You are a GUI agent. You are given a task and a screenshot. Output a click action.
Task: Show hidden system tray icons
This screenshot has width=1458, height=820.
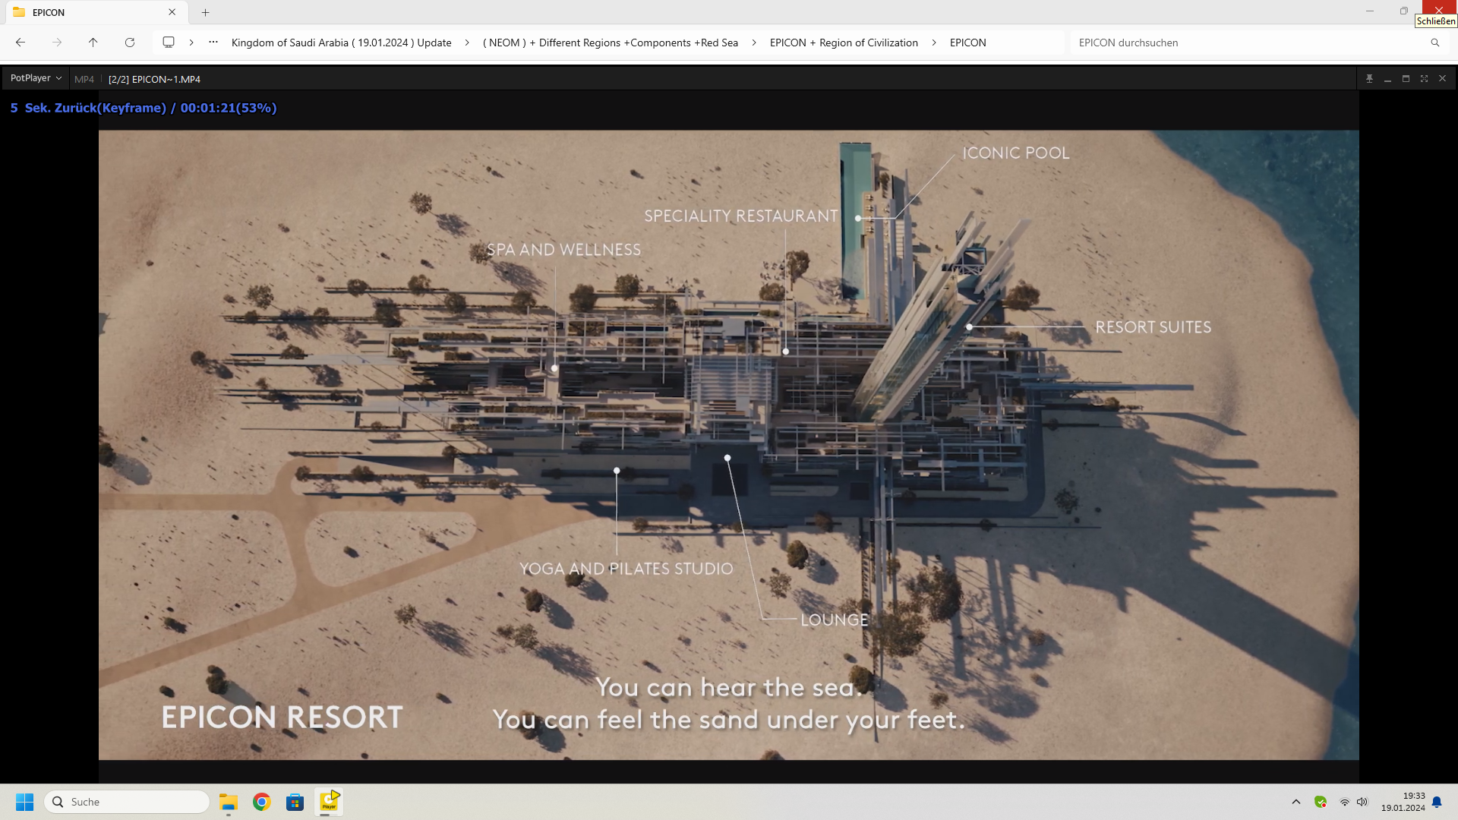1296,802
